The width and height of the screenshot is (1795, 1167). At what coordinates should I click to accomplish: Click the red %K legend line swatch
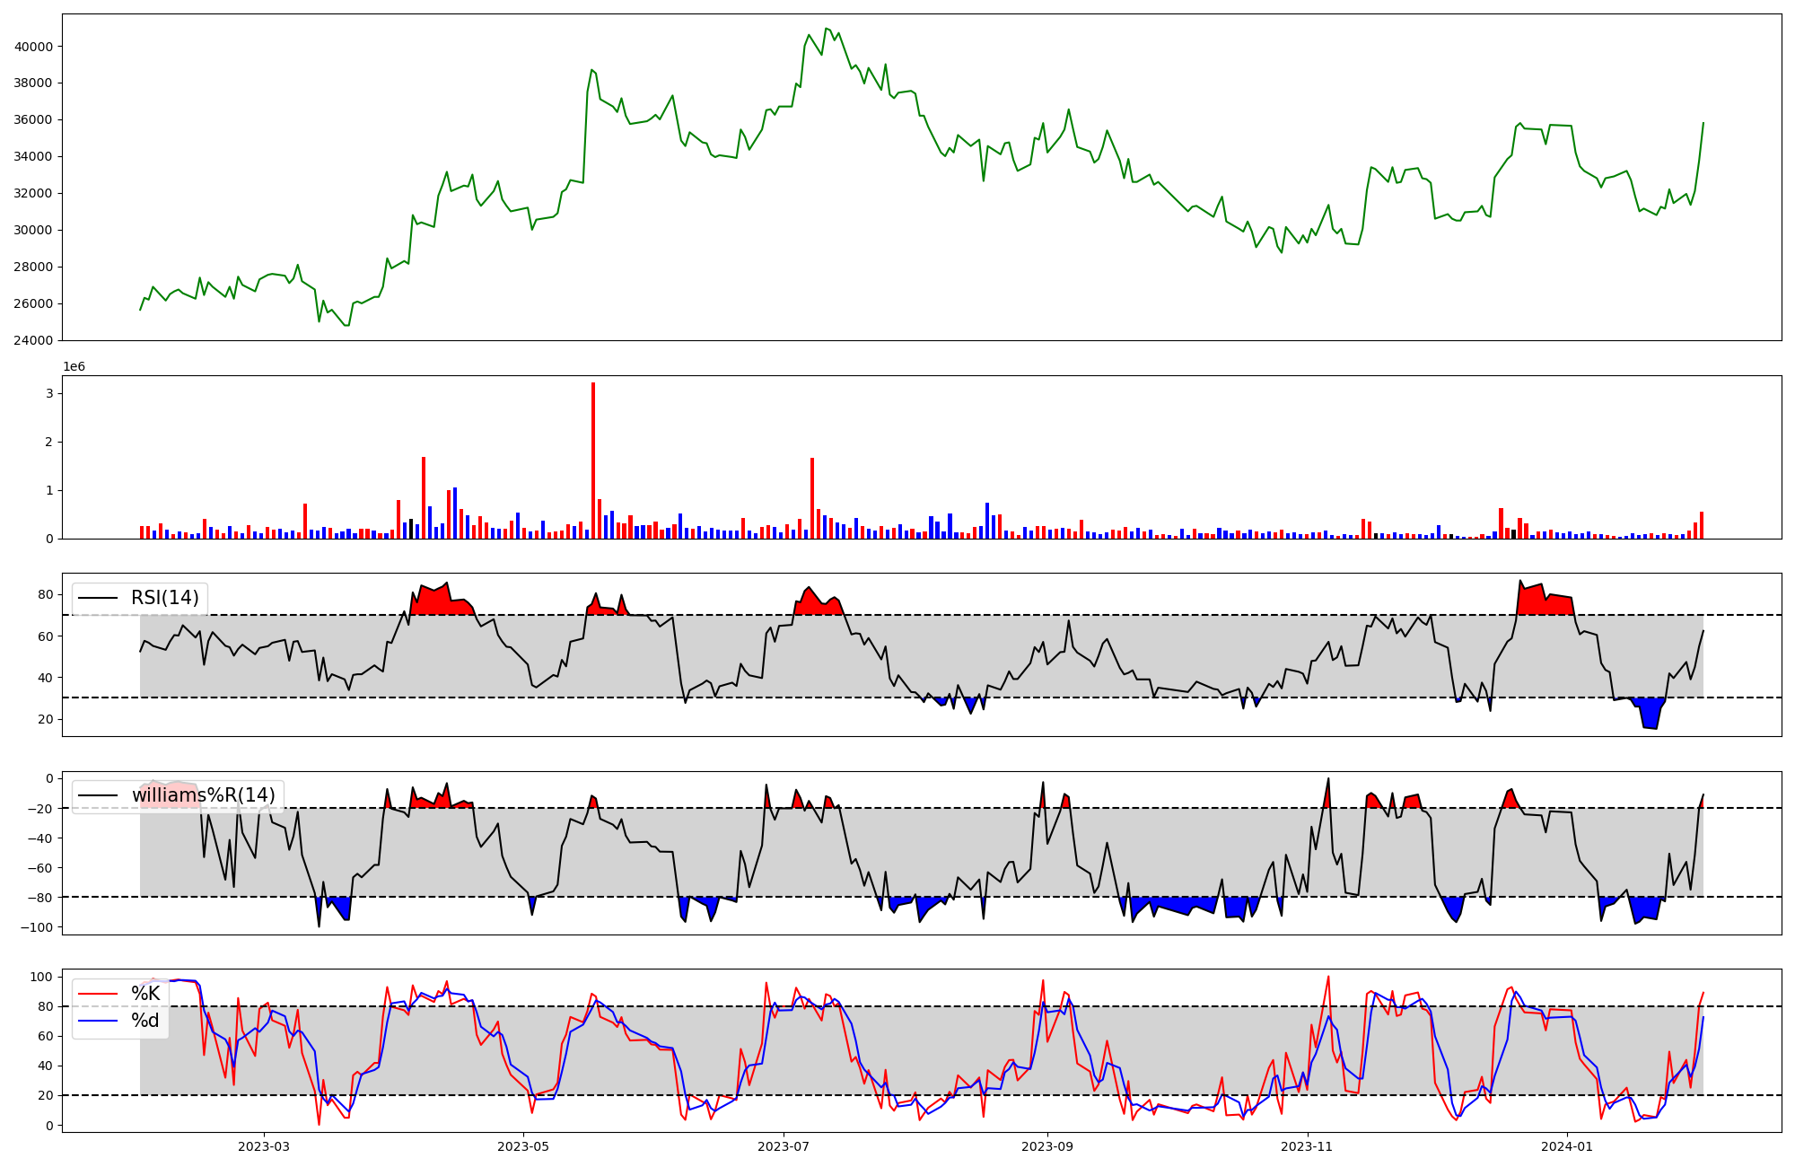click(x=98, y=993)
